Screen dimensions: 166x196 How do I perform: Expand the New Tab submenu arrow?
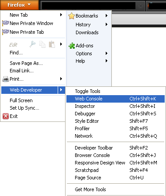point(61,15)
